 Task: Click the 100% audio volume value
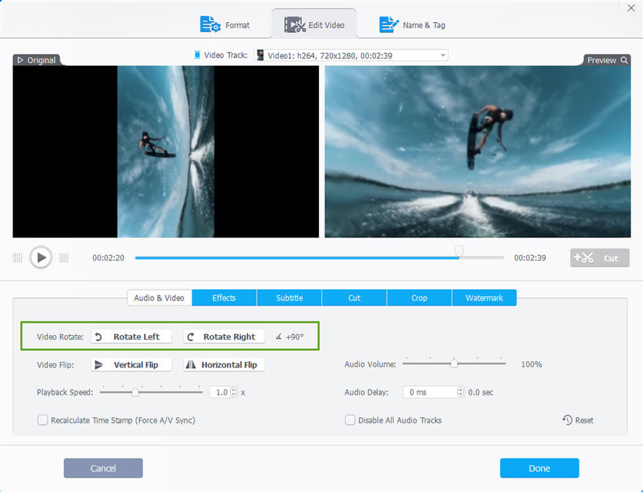531,364
